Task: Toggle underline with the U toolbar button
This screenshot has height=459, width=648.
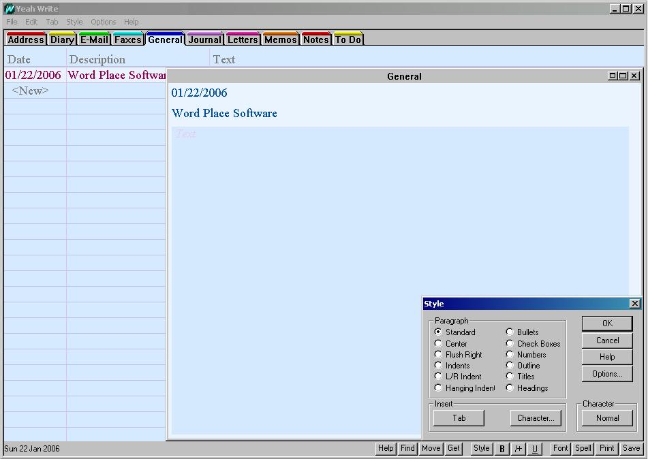Action: (x=535, y=449)
